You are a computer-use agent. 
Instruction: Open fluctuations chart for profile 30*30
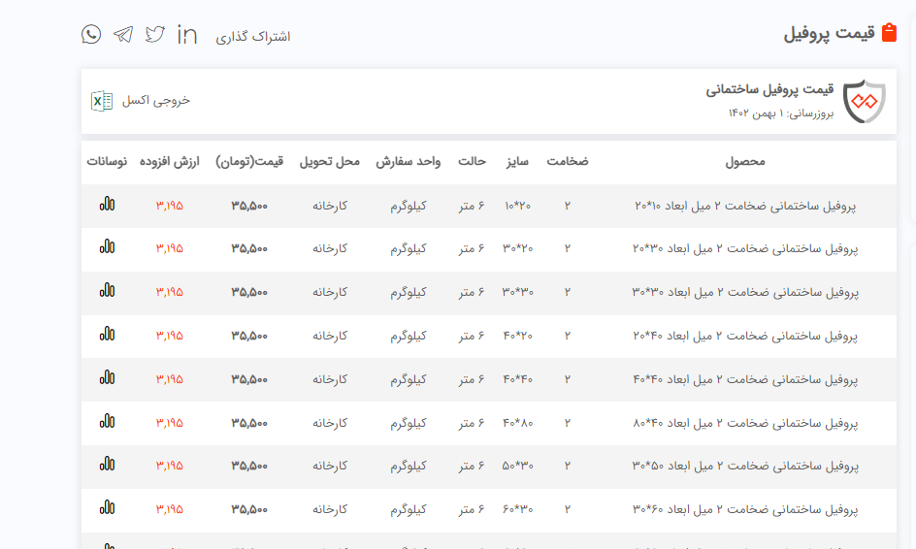click(x=107, y=291)
